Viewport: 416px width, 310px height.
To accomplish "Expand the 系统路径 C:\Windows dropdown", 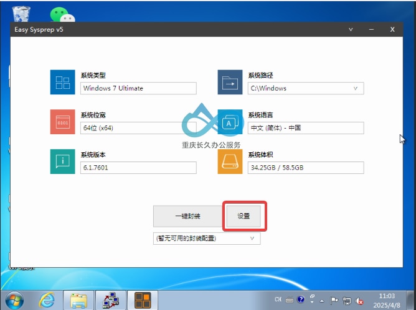I will coord(356,88).
